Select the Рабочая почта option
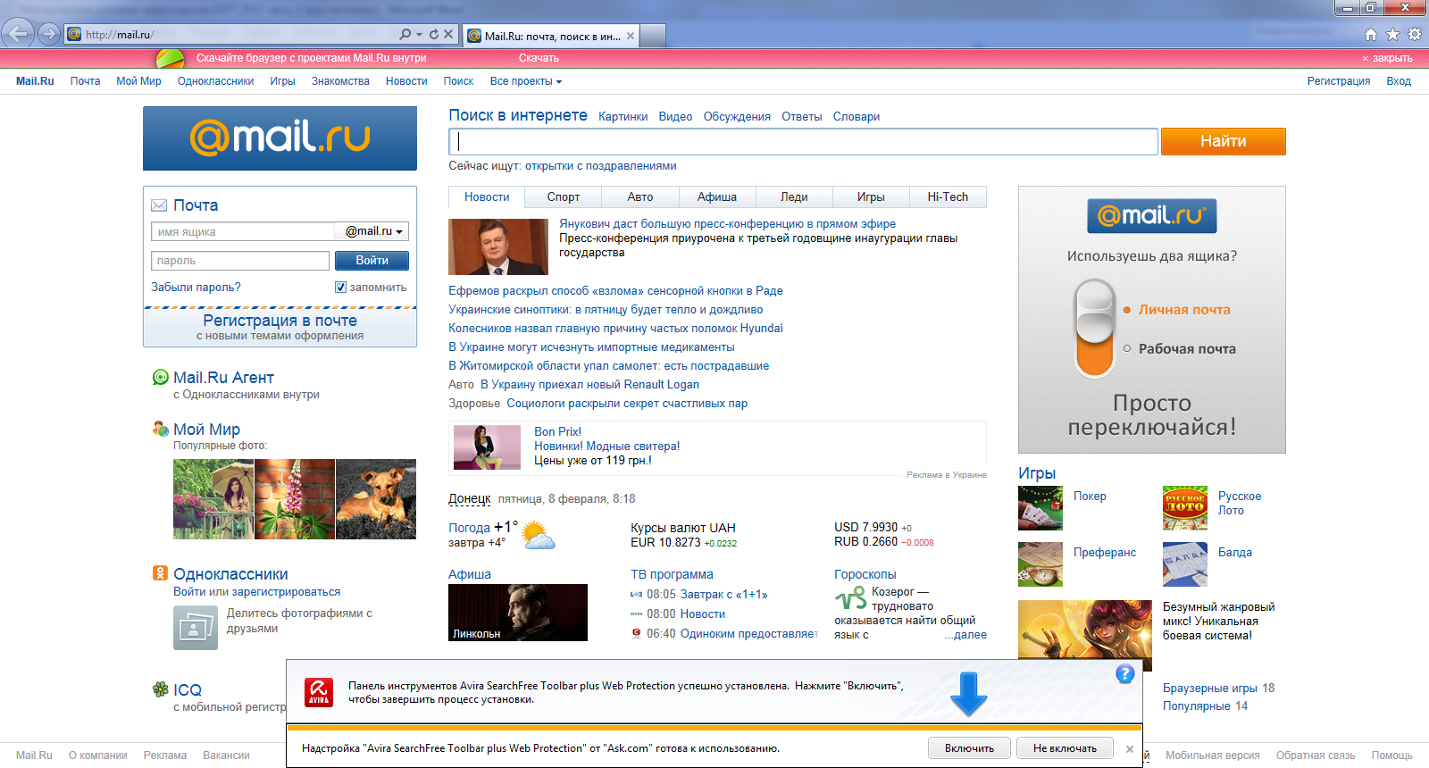This screenshot has height=768, width=1429. [x=1187, y=349]
